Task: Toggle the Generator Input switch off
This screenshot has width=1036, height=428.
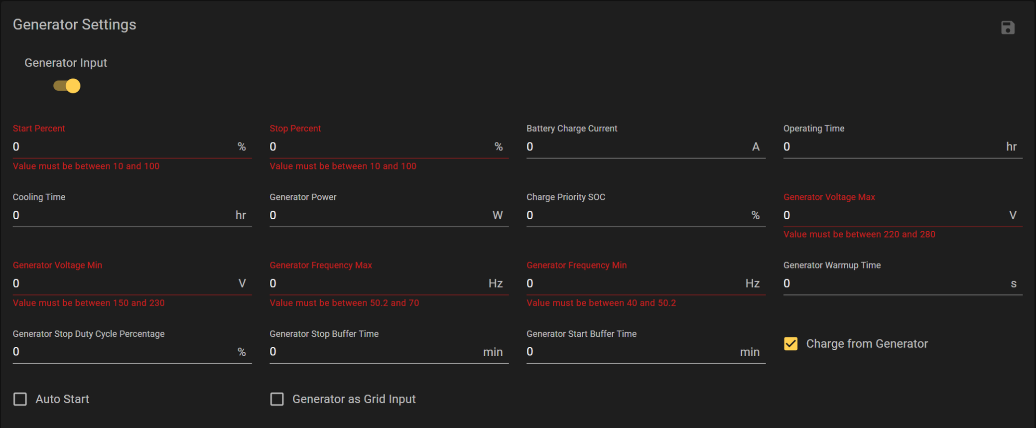Action: 67,86
